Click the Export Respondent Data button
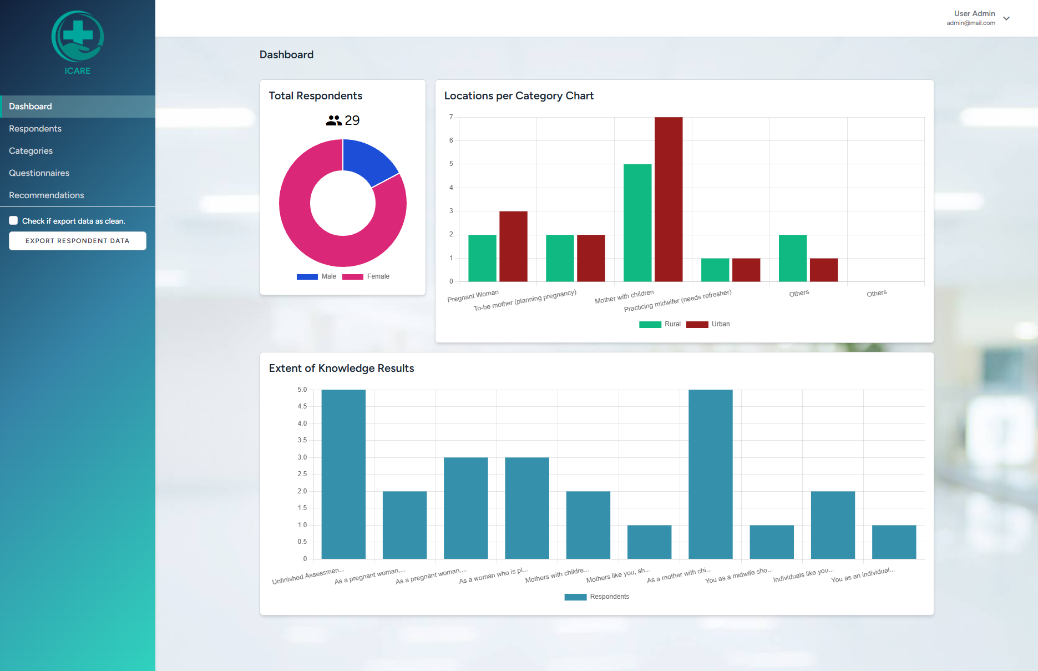The image size is (1038, 671). click(x=78, y=241)
